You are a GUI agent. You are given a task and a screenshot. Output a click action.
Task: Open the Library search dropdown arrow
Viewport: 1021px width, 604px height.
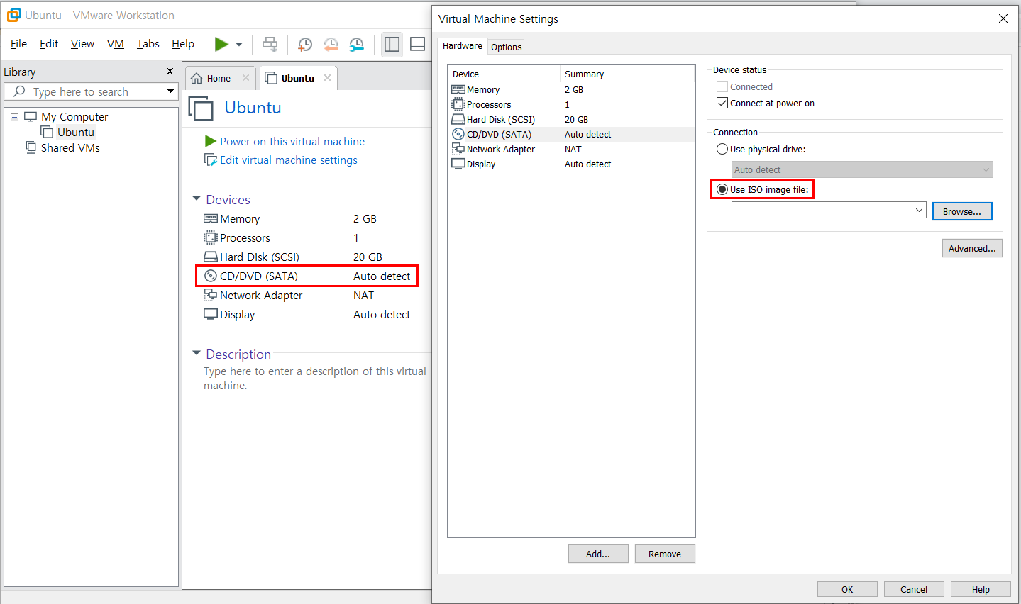point(170,91)
